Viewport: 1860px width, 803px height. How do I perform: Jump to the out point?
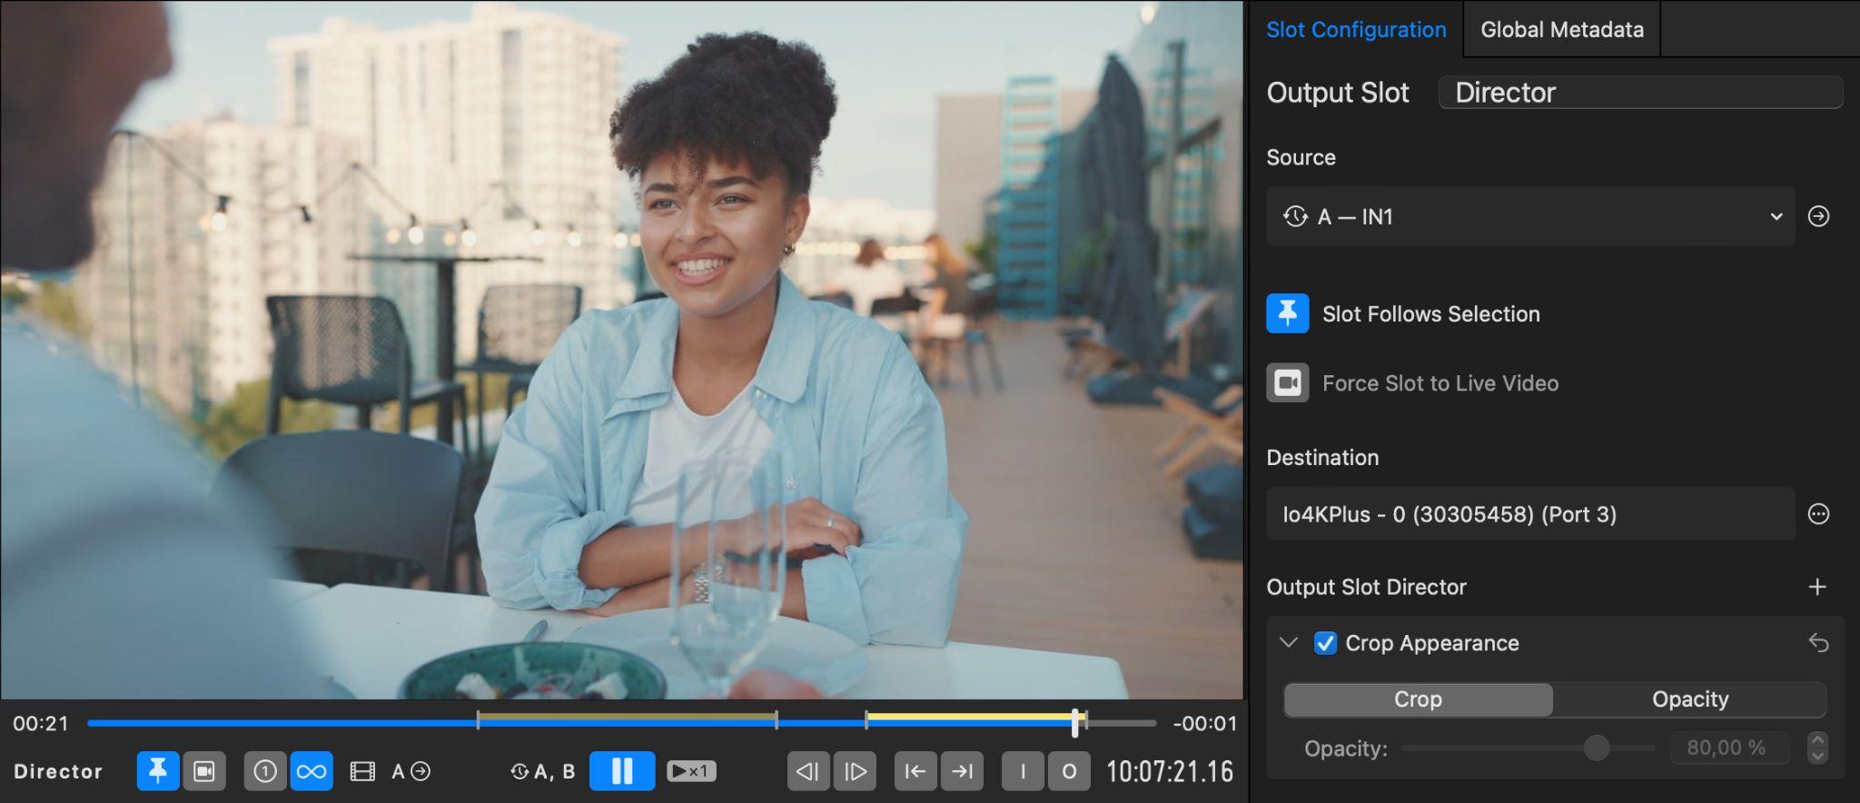[962, 771]
